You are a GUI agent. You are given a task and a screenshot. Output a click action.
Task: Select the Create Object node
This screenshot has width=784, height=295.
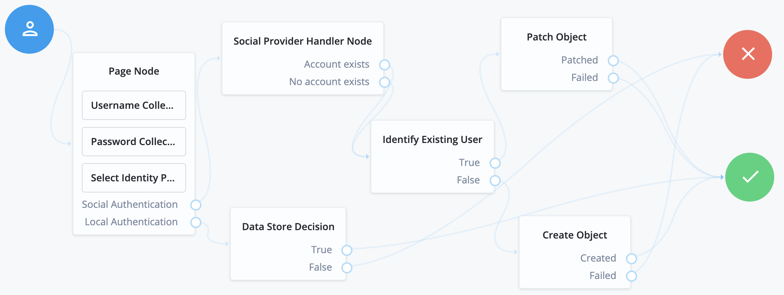coord(574,235)
